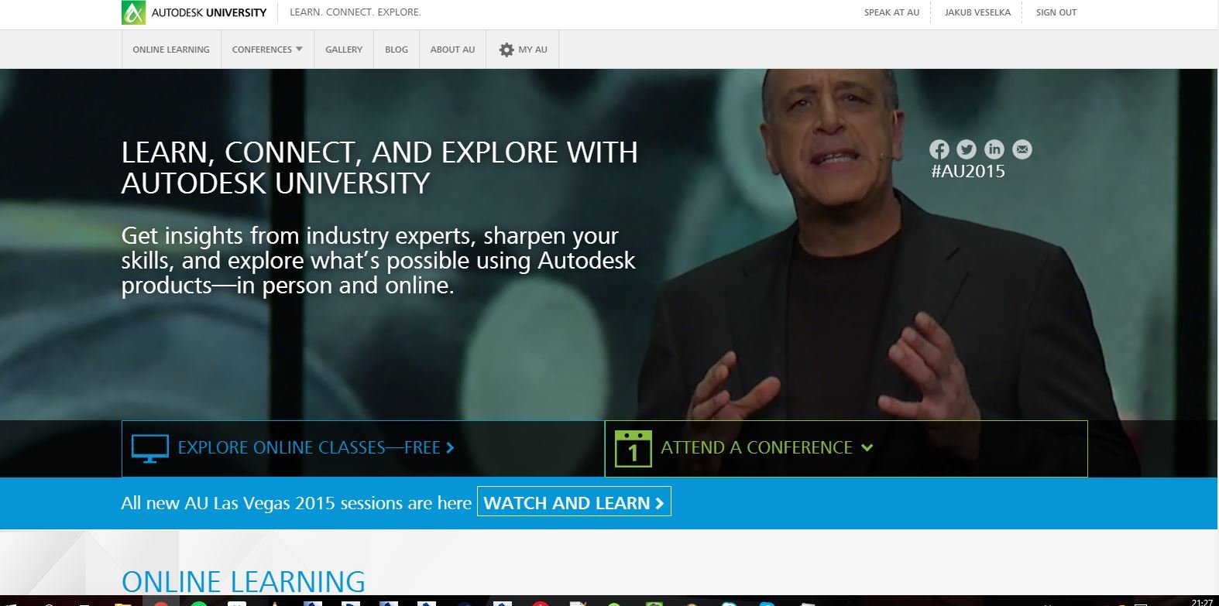Share the page on LinkedIn
The image size is (1219, 606).
click(994, 149)
